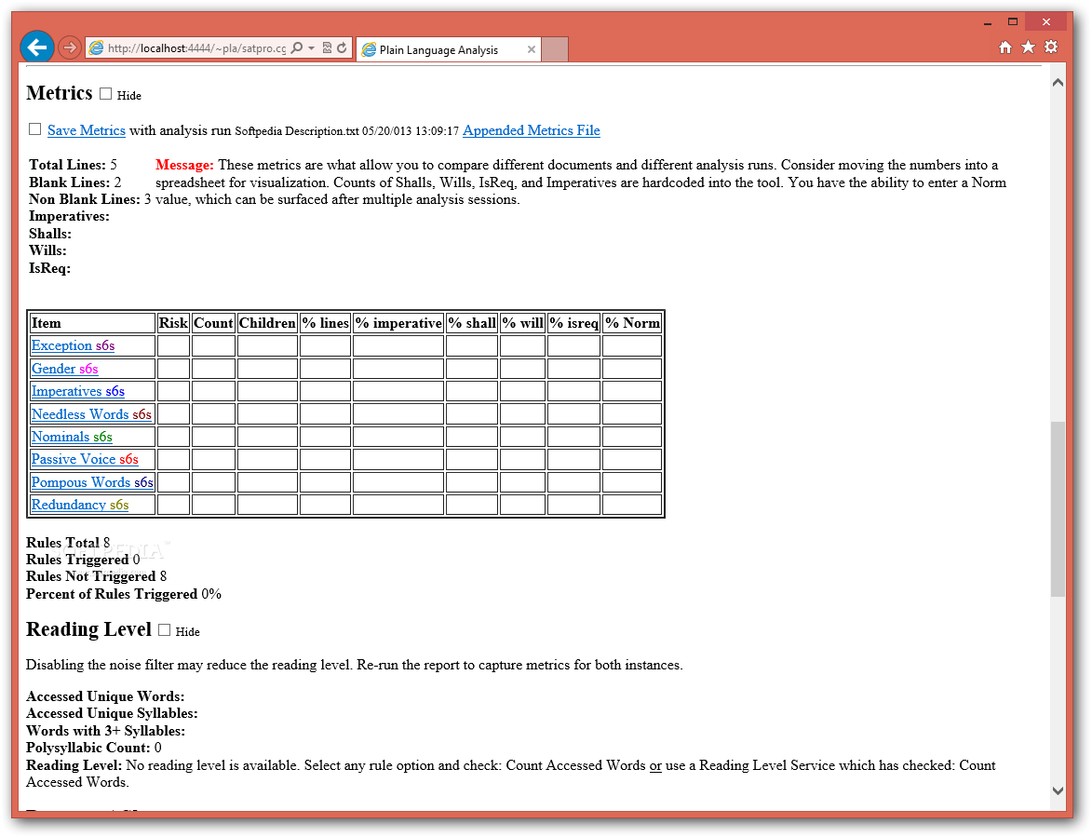Screen dimensions: 1092x837
Task: Open Favorites star icon
Action: tap(1028, 47)
